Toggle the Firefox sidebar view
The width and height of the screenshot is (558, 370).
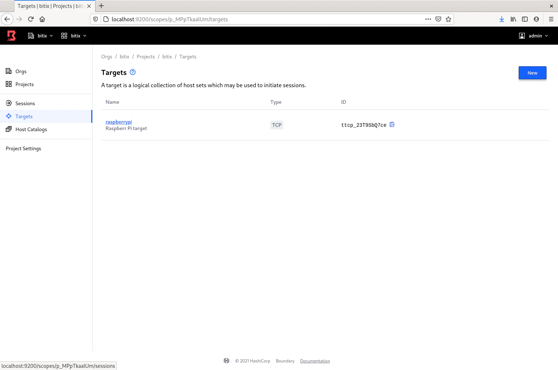pyautogui.click(x=525, y=19)
